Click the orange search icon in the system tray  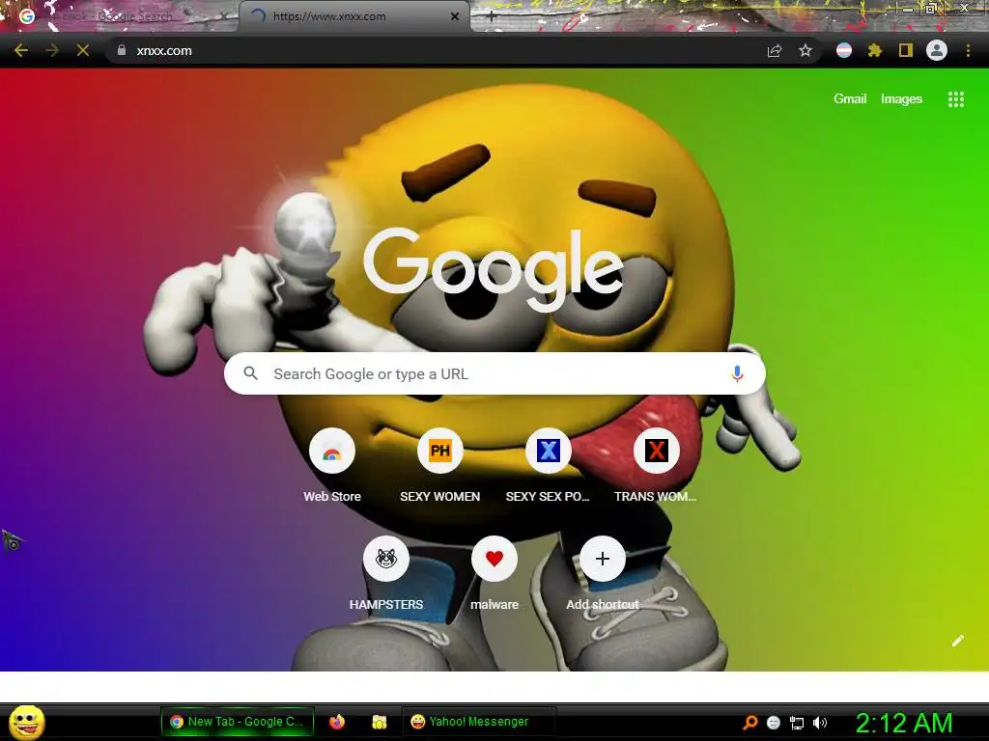click(749, 723)
